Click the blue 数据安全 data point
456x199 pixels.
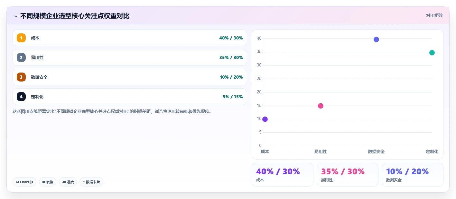click(376, 39)
